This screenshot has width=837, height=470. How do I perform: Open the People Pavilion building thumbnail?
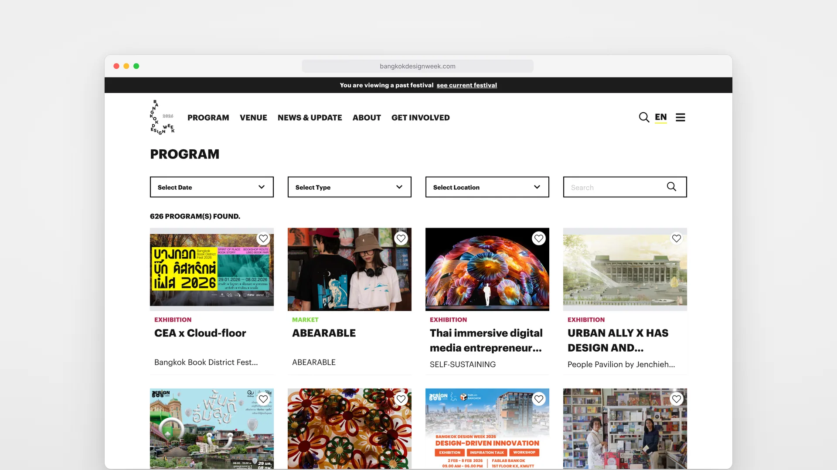(x=625, y=269)
